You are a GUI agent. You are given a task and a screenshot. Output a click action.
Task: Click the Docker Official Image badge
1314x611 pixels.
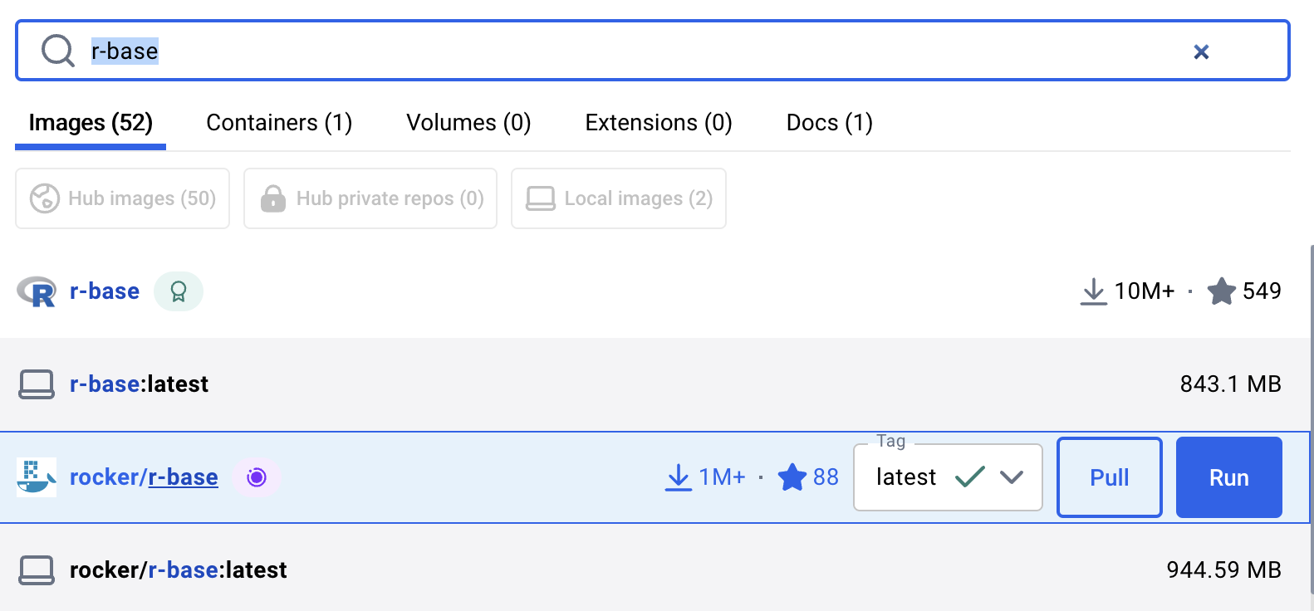179,291
